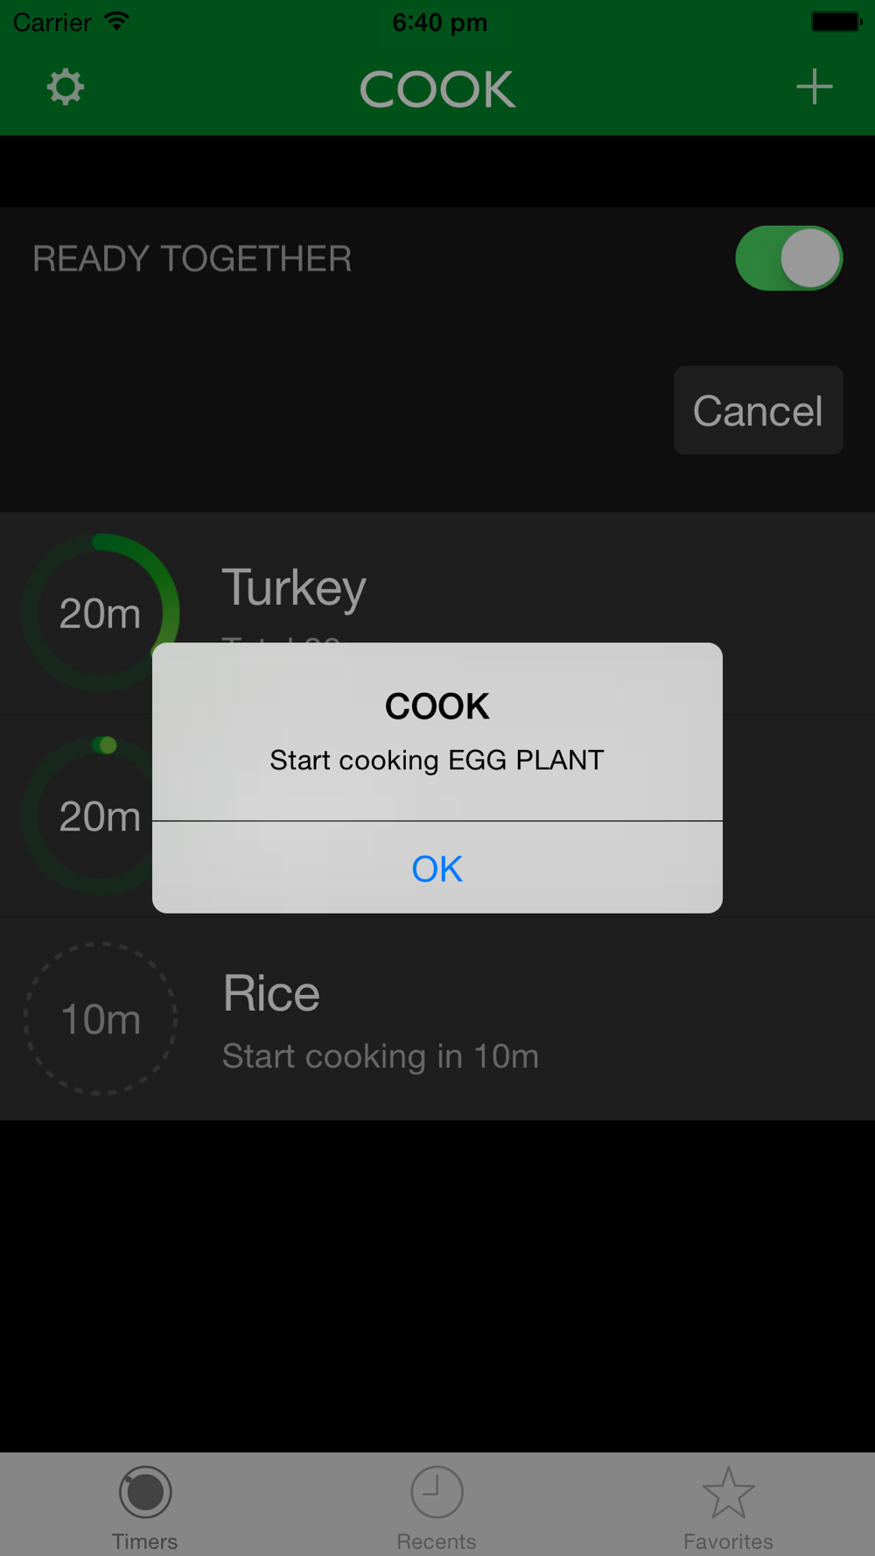Toggle the Ready Together switch
The height and width of the screenshot is (1556, 875).
coord(788,258)
